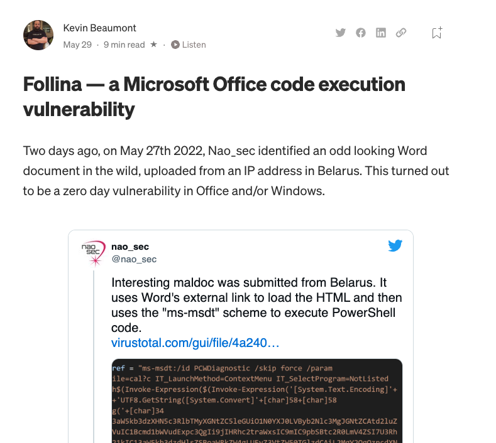Click the Twitter bird logo in embedded tweet
This screenshot has width=496, height=443.
(395, 246)
